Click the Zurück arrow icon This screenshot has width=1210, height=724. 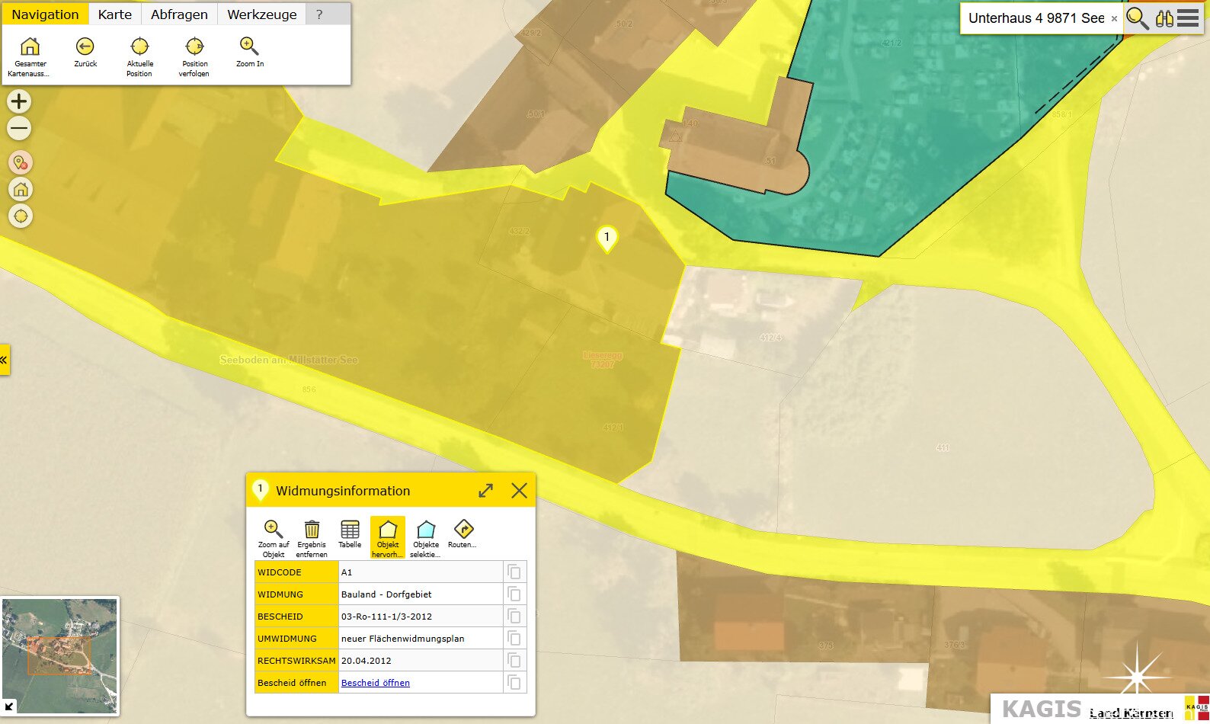pyautogui.click(x=85, y=47)
